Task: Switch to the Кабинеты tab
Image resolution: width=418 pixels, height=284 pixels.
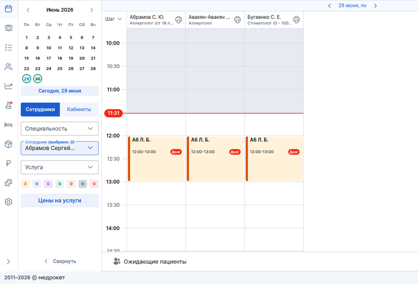Action: 79,109
